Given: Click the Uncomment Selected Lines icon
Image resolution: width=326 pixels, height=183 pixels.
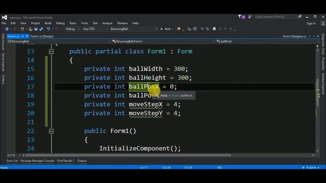Looking at the screenshot, I should tap(195, 29).
